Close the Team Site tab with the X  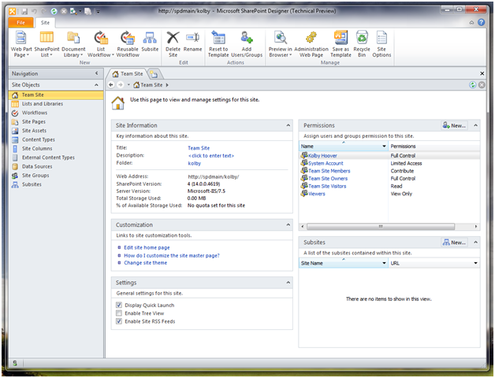tap(482, 73)
